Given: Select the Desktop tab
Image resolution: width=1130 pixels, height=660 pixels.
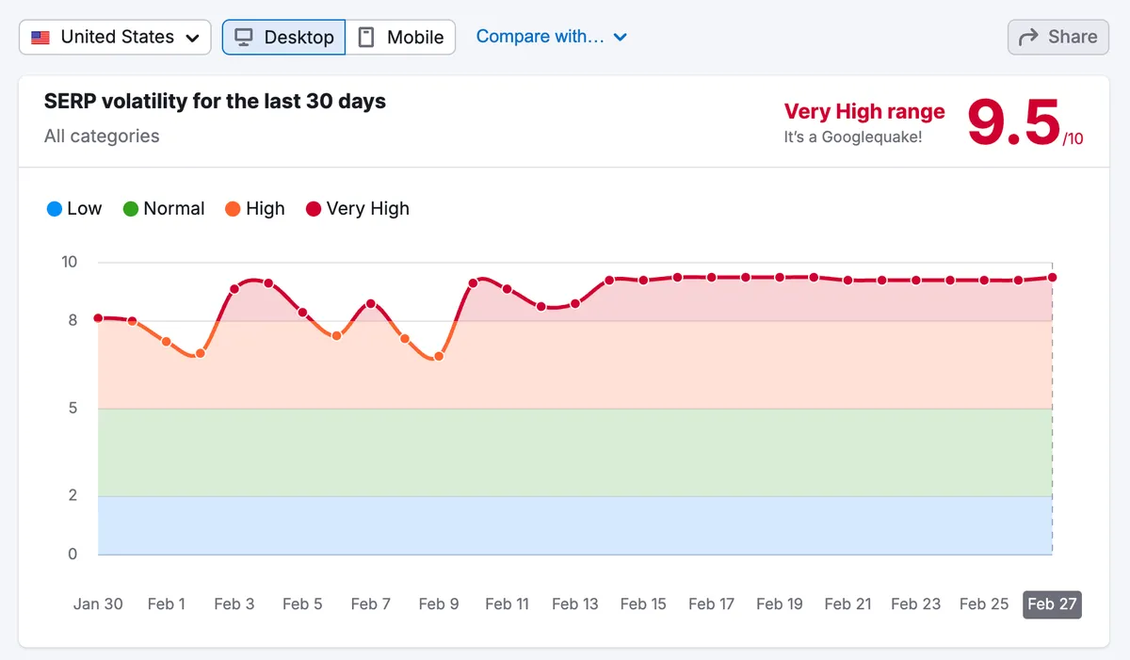Looking at the screenshot, I should tap(282, 37).
